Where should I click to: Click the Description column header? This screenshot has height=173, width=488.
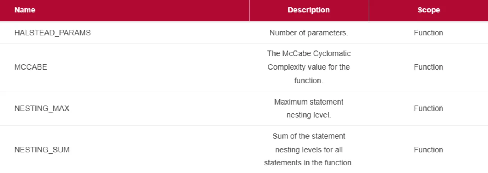point(309,10)
